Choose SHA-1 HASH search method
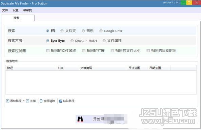This screenshot has width=201, height=130. [x=72, y=41]
